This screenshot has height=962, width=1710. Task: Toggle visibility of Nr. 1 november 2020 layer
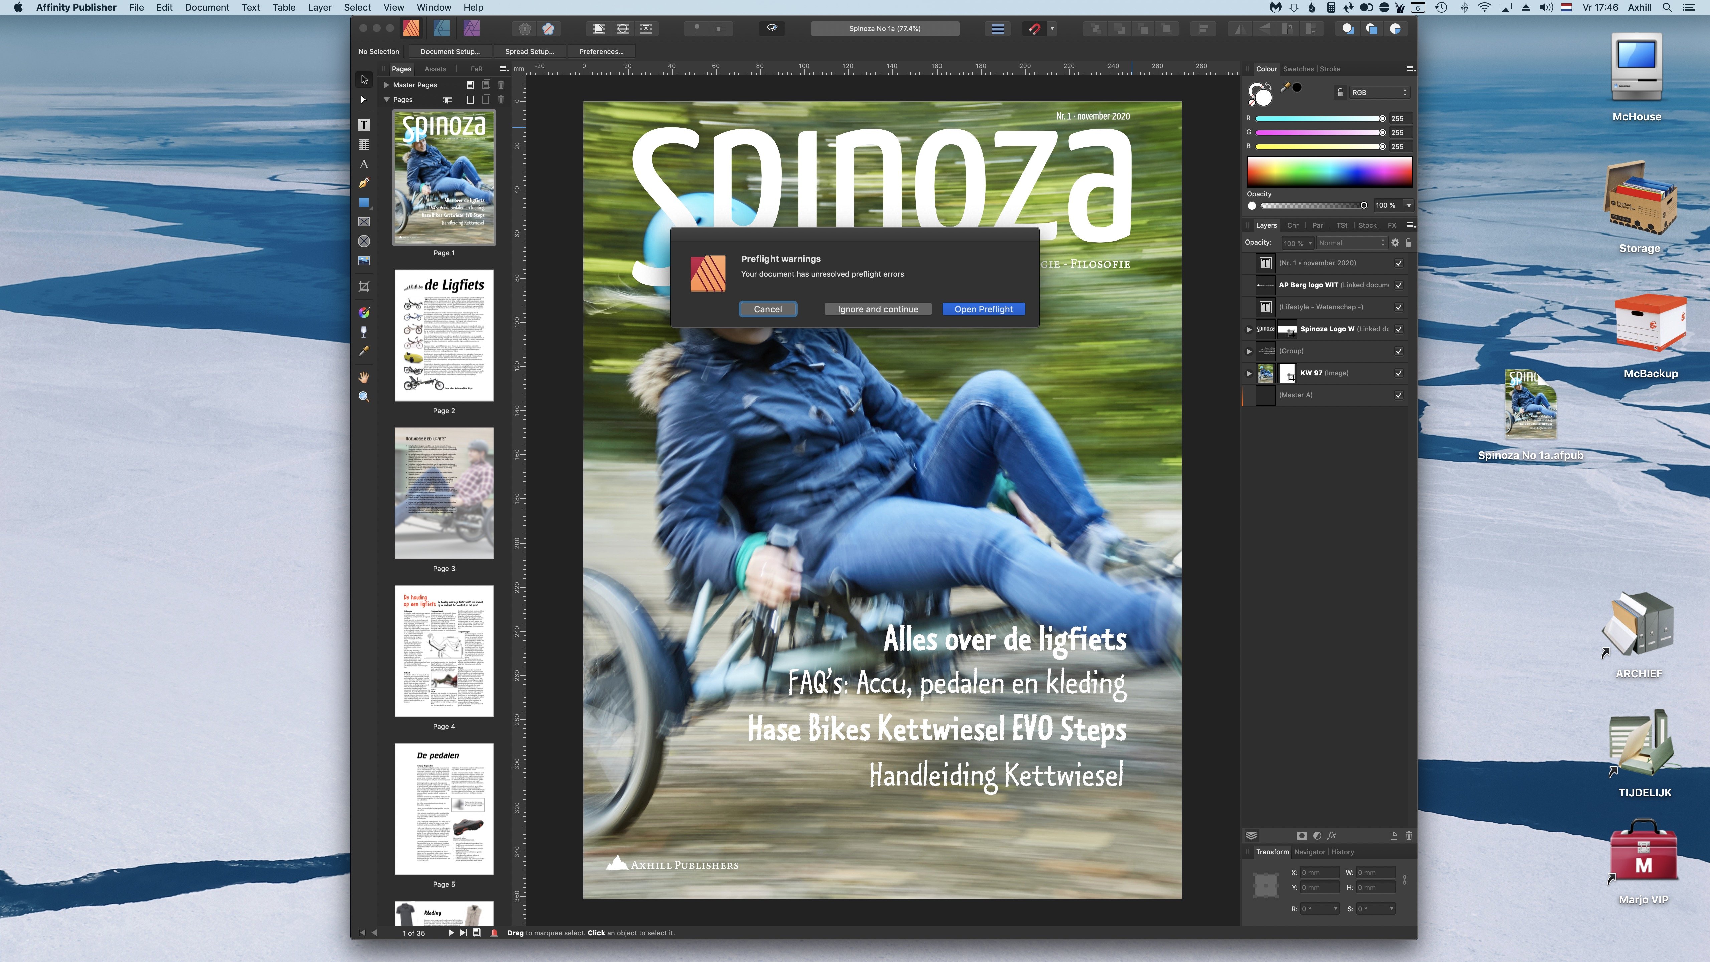[x=1399, y=263]
